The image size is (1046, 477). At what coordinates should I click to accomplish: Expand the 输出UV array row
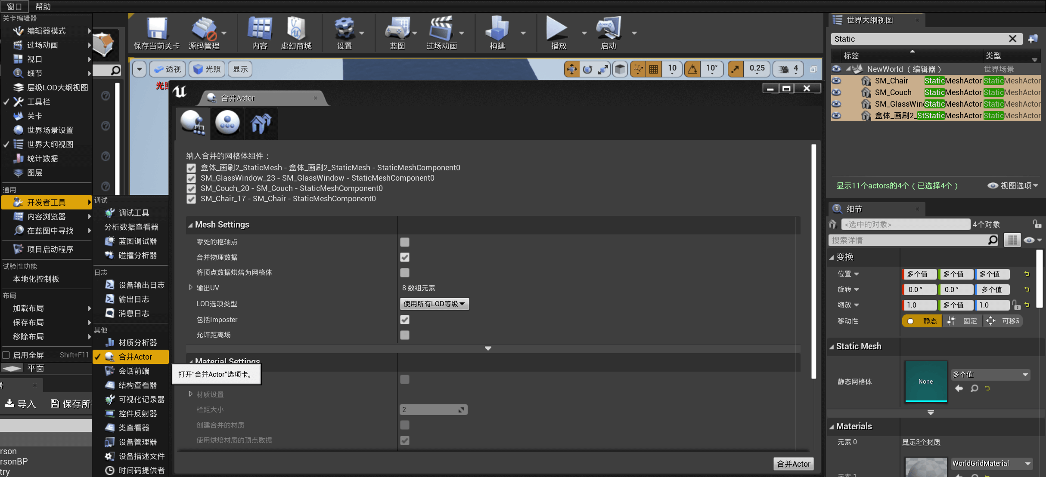[x=190, y=287]
